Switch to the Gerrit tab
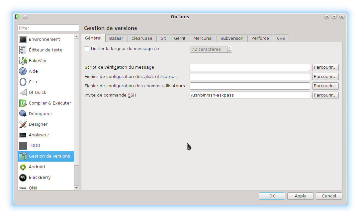This screenshot has width=360, height=218. click(180, 38)
